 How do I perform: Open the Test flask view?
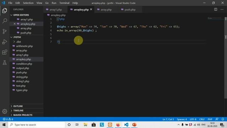click(5, 63)
